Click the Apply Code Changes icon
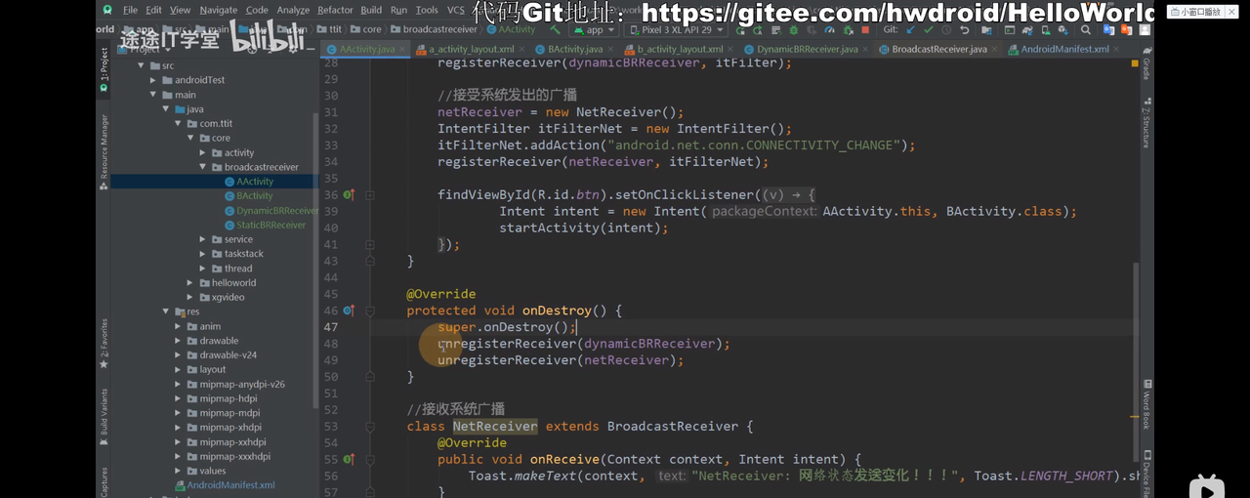The height and width of the screenshot is (498, 1250). coord(774,30)
